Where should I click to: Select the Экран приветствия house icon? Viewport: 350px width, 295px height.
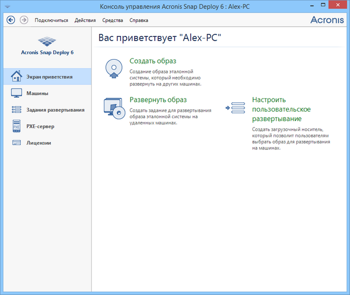[16, 77]
